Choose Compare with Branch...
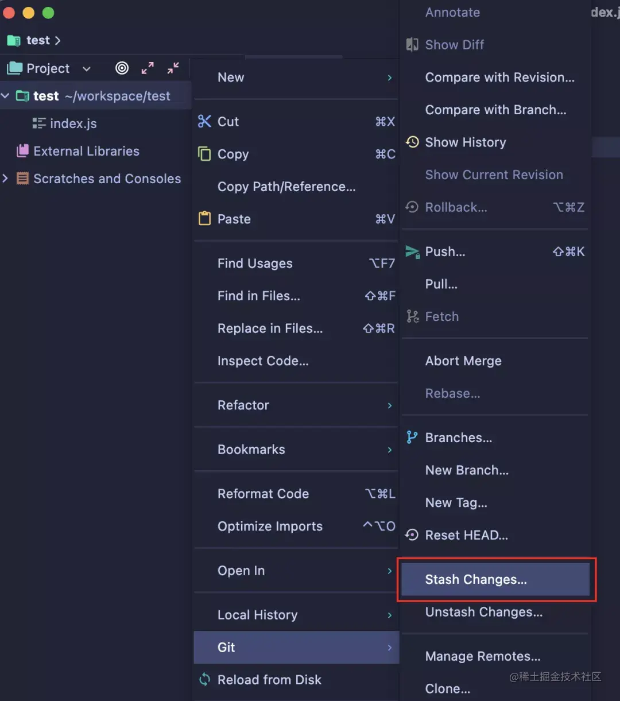 pos(495,110)
